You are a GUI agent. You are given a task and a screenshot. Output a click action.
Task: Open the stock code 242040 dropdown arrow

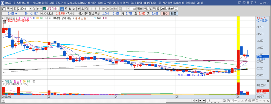[30, 9]
